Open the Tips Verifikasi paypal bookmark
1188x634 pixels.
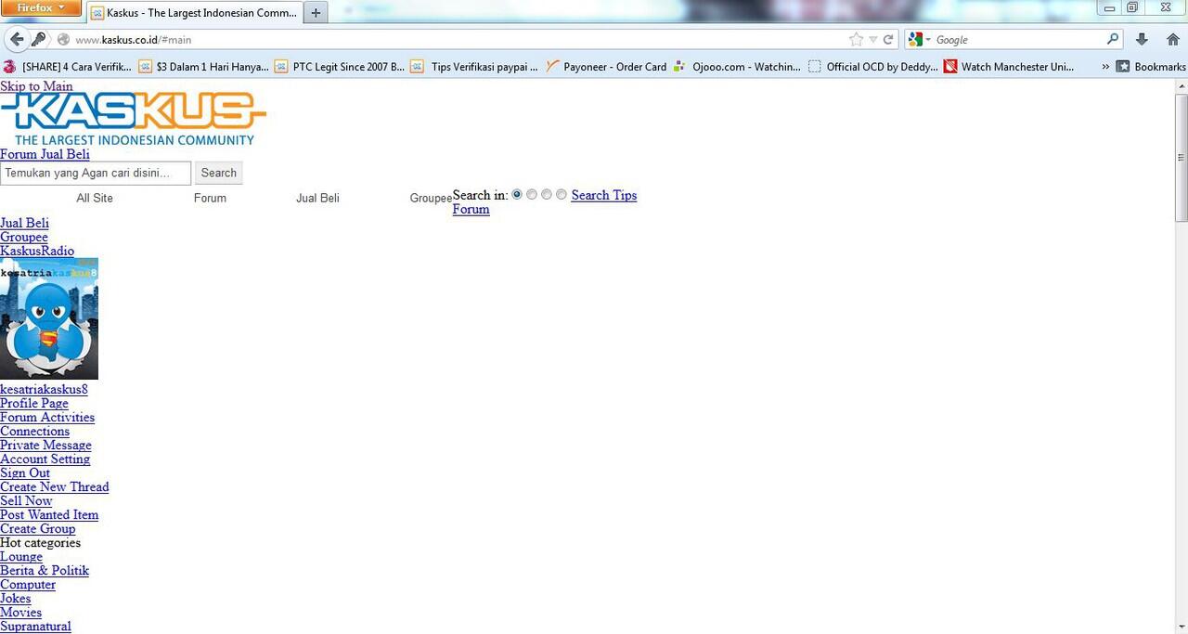click(x=474, y=67)
